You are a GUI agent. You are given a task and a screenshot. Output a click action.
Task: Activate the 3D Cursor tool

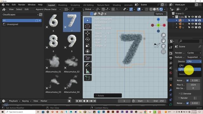point(88,27)
